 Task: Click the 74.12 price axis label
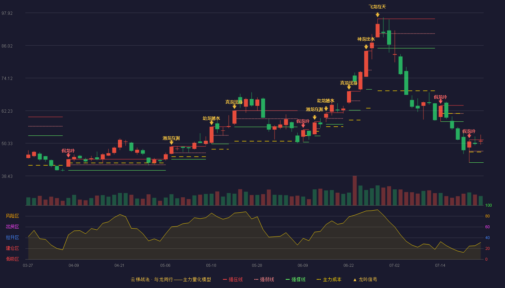coord(7,78)
